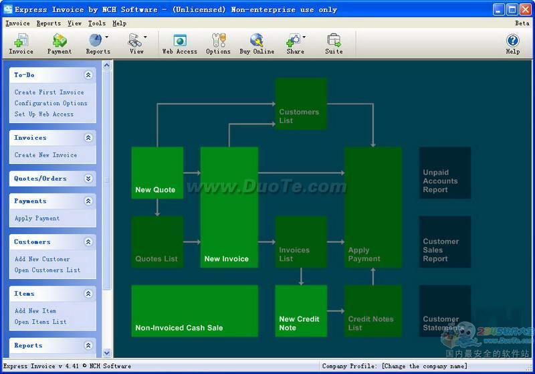535x374 pixels.
Task: Click the View binoculars icon
Action: 134,40
